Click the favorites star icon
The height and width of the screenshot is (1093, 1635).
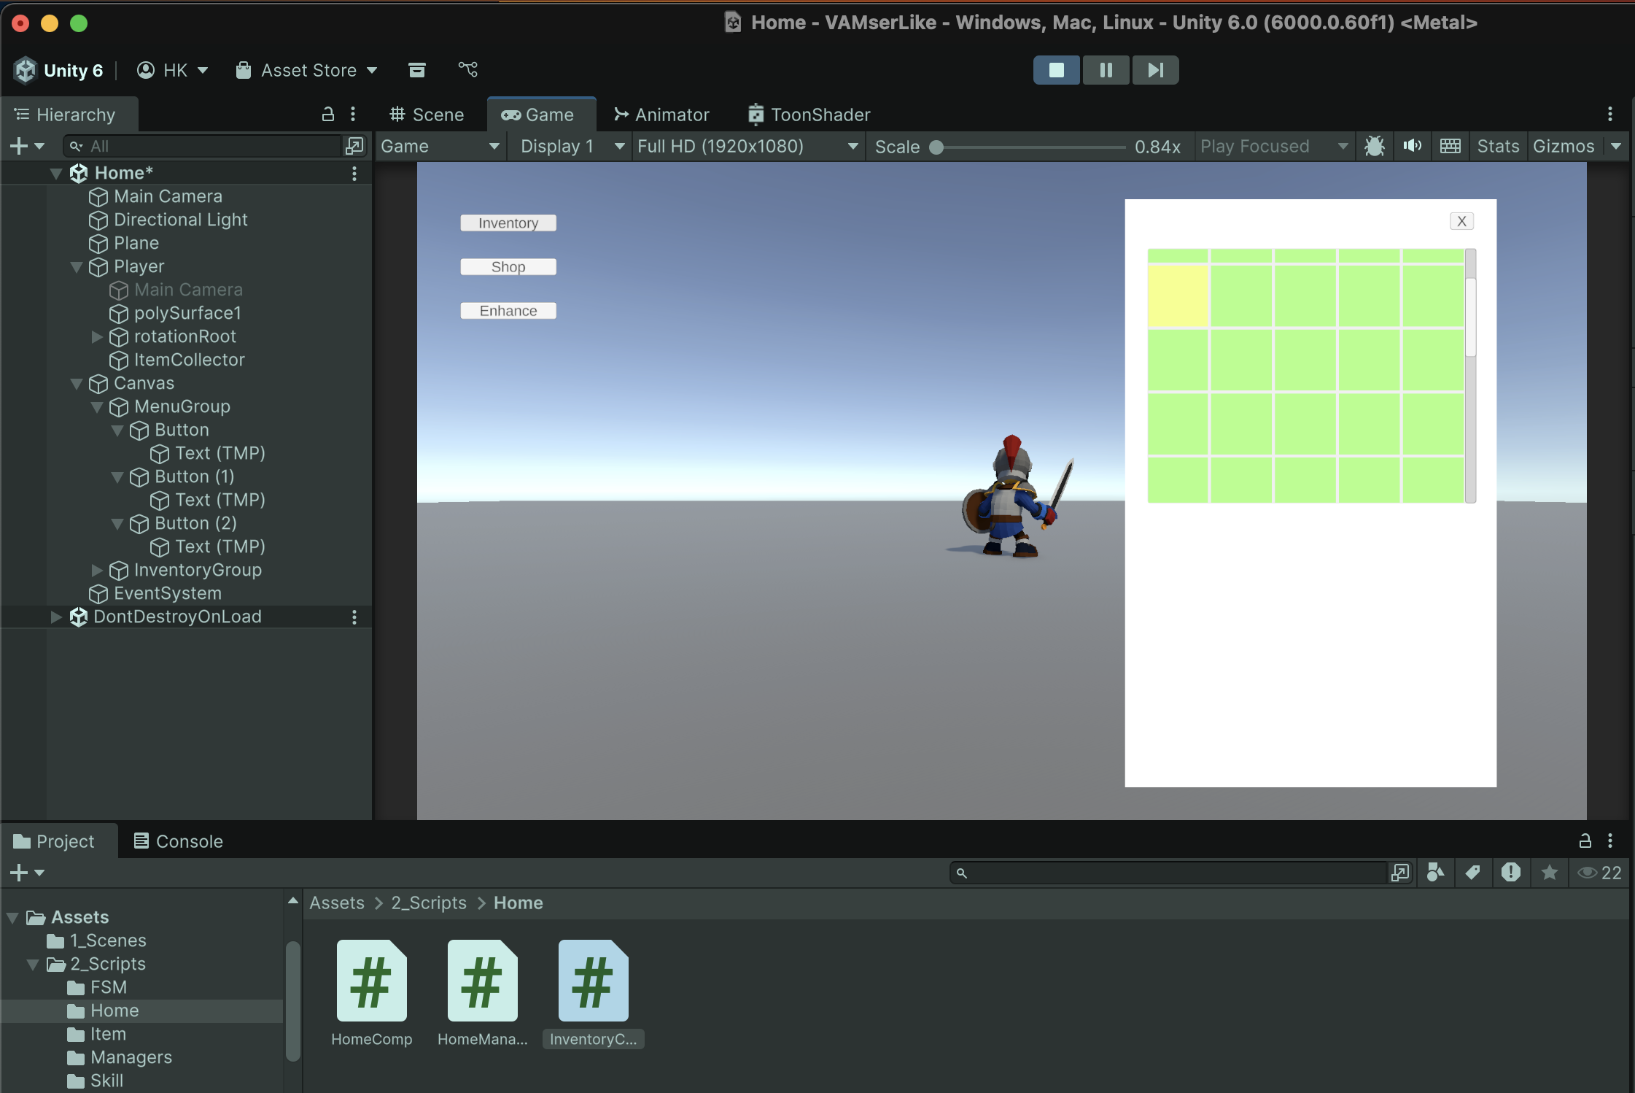1549,873
